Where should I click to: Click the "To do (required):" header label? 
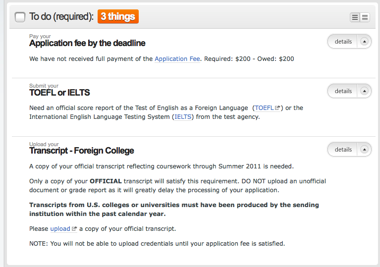(61, 17)
